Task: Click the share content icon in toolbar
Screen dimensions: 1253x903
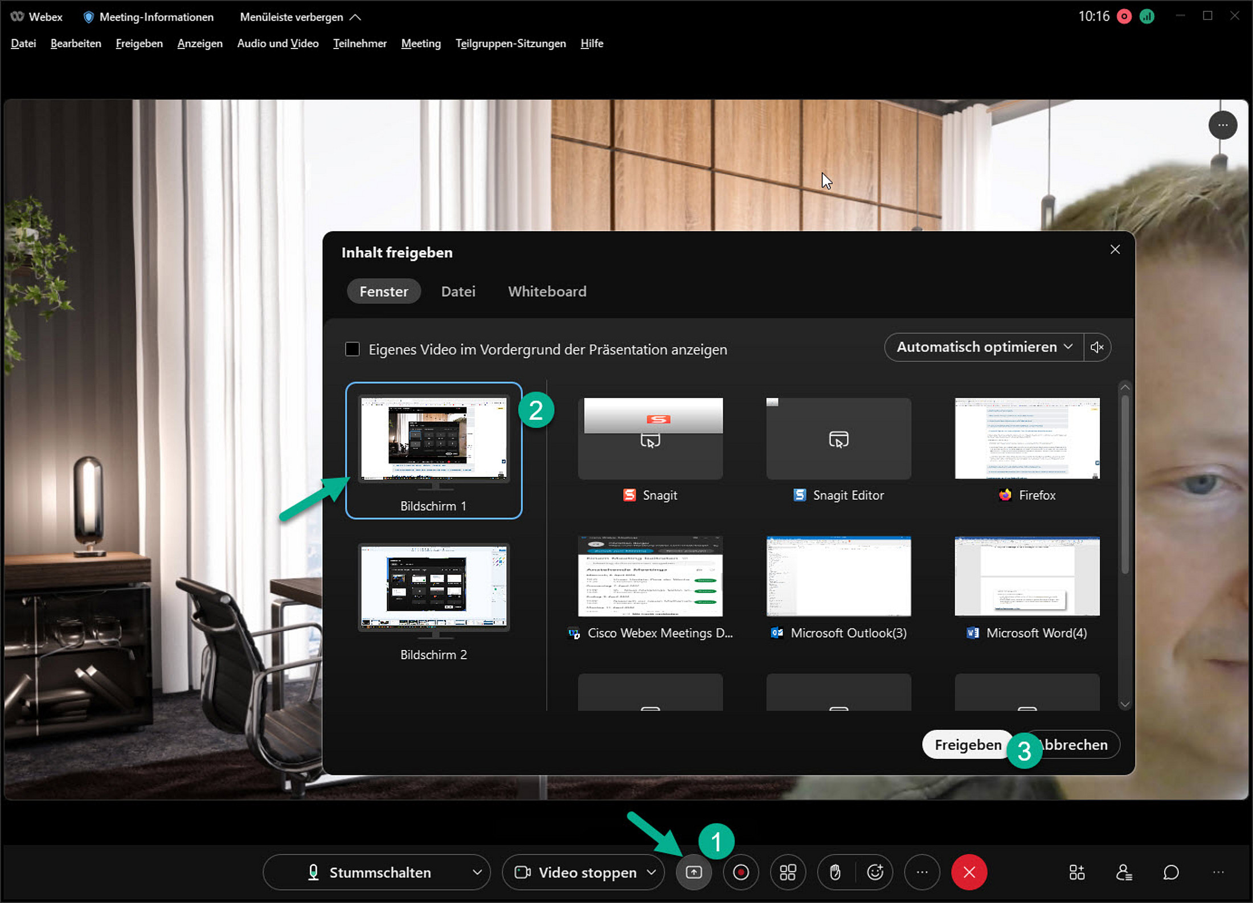Action: (x=693, y=872)
